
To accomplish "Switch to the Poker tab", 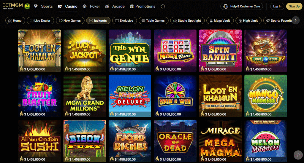I will [x=91, y=7].
